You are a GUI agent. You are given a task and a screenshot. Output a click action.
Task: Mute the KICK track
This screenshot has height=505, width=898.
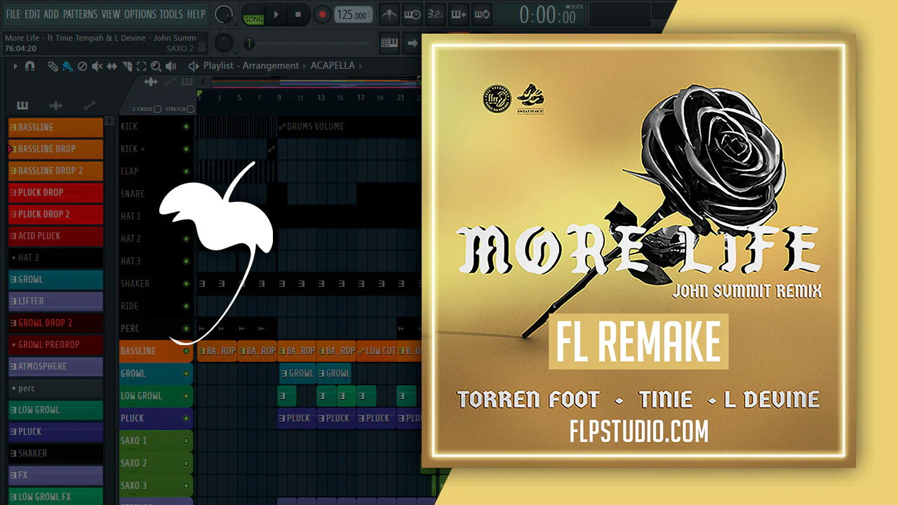point(186,127)
